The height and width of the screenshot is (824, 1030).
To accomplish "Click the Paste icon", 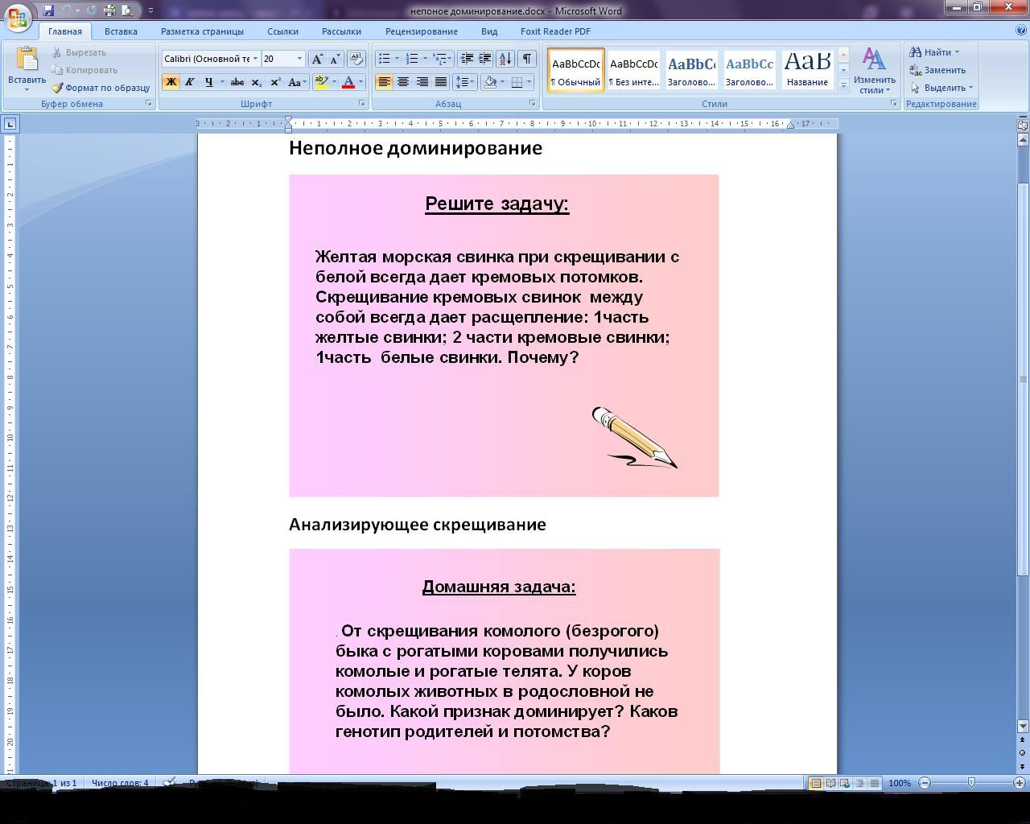I will click(27, 60).
